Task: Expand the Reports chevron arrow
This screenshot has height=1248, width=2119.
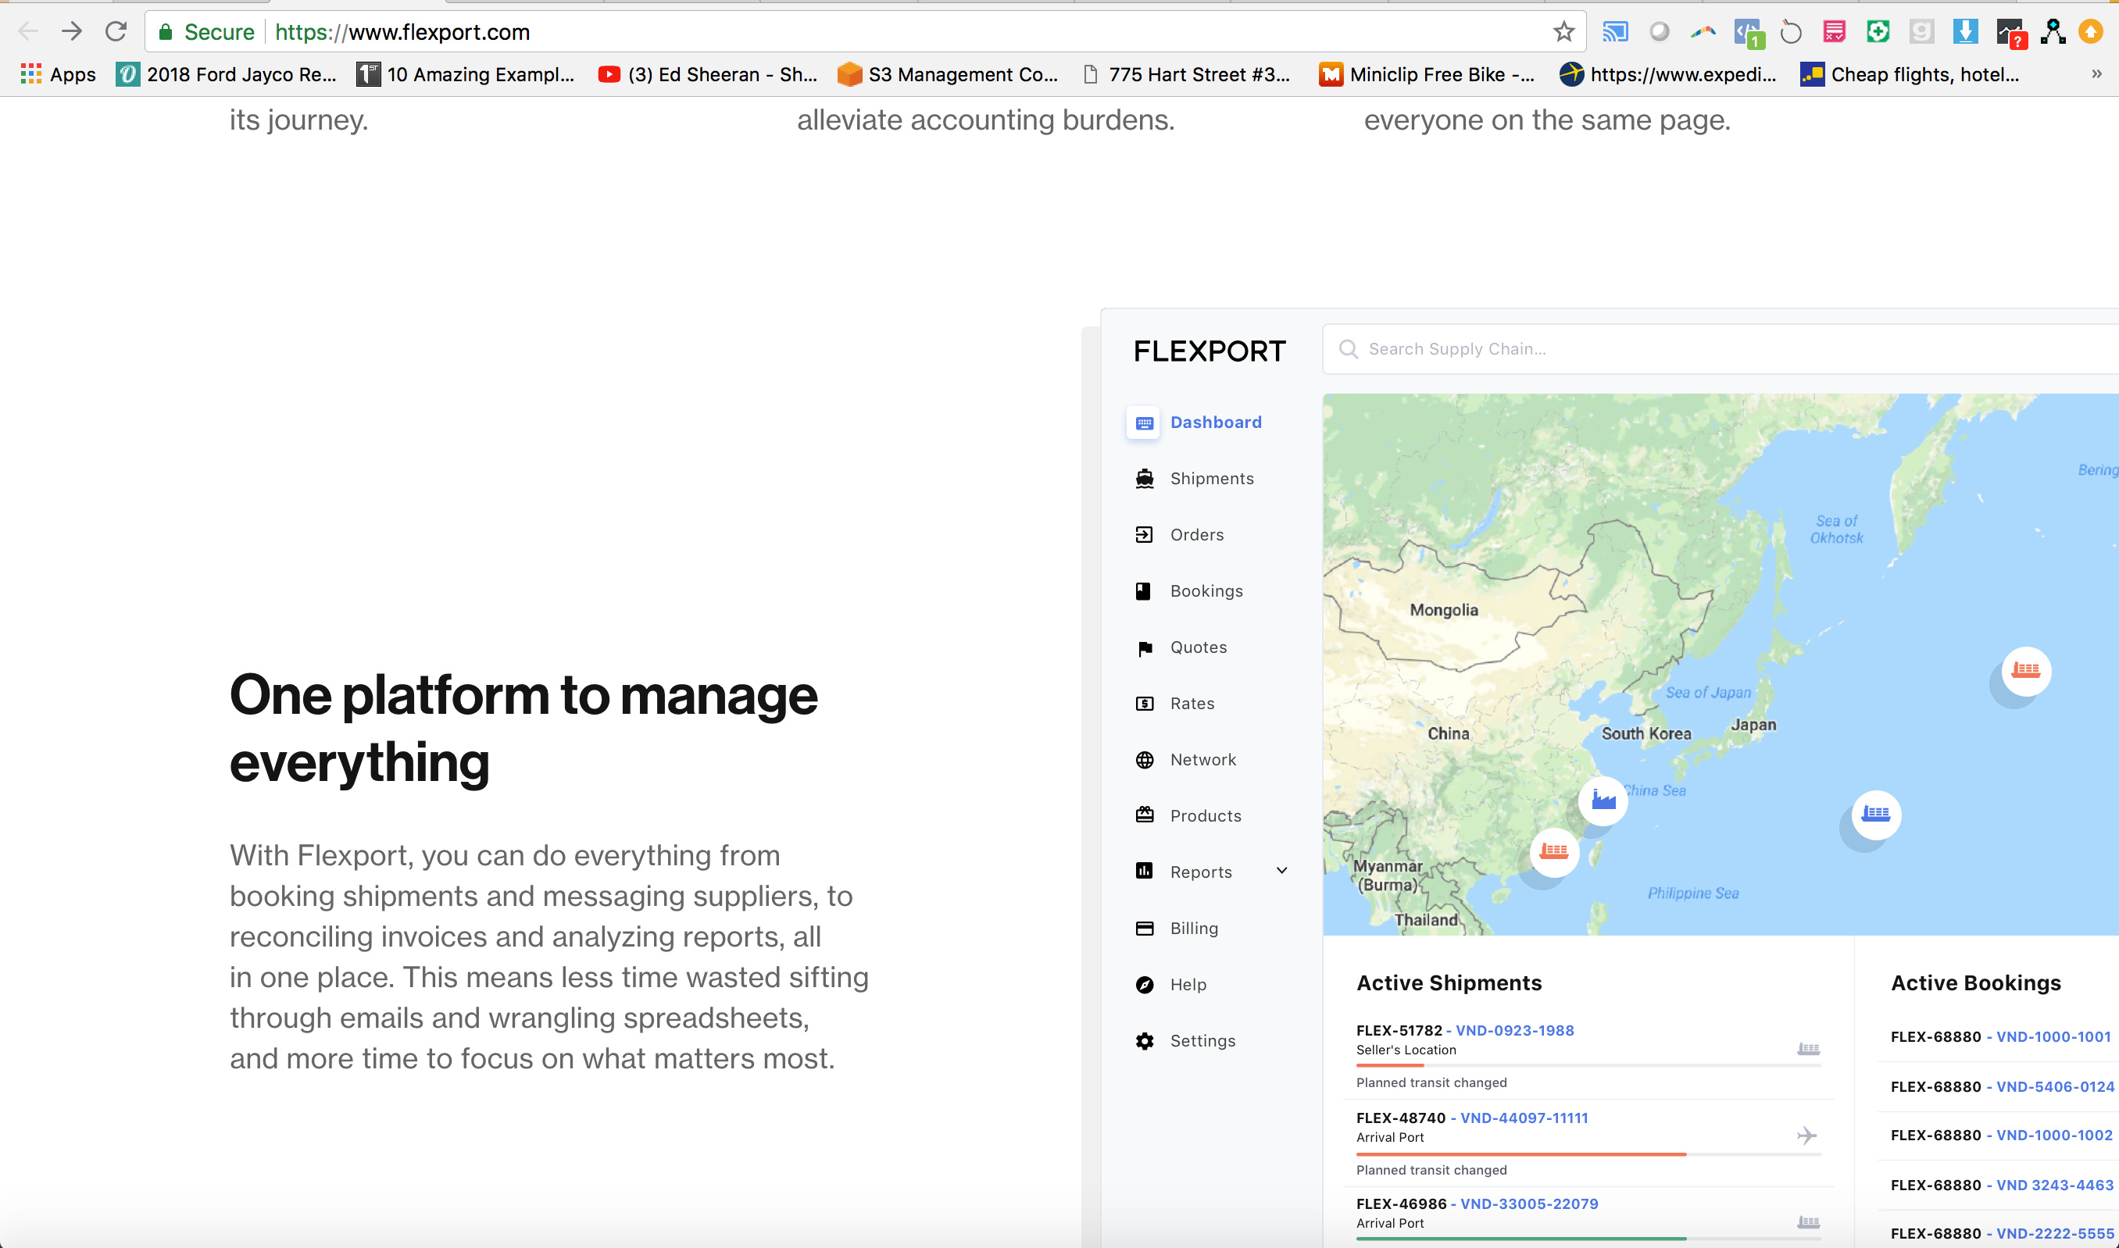Action: pyautogui.click(x=1281, y=871)
